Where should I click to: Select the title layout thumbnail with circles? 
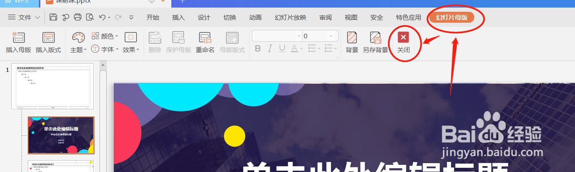tap(61, 135)
